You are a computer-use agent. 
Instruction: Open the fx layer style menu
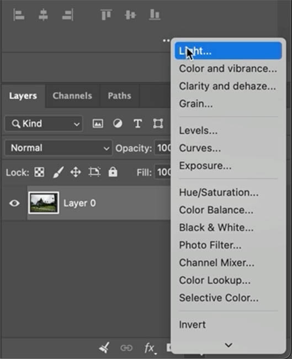click(150, 349)
